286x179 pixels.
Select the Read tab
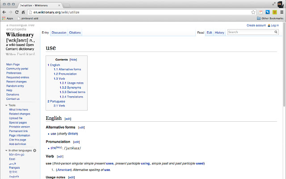[201, 33]
